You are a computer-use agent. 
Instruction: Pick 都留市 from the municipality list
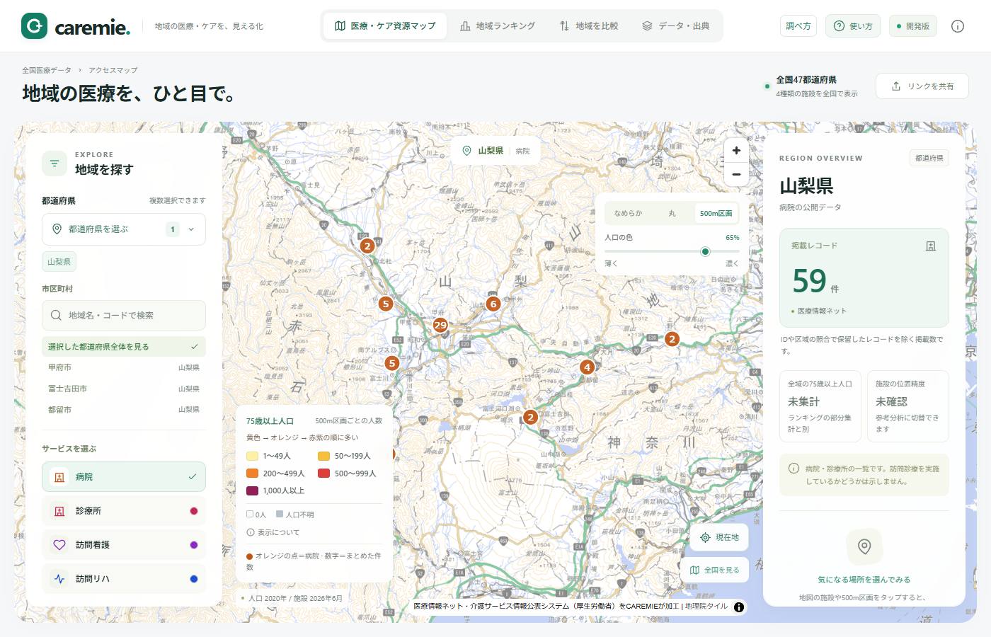[x=124, y=410]
